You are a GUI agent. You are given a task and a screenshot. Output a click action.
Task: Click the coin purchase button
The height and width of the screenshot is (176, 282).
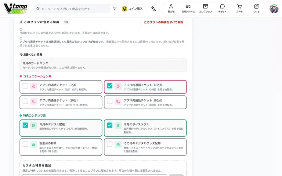[x=132, y=9]
